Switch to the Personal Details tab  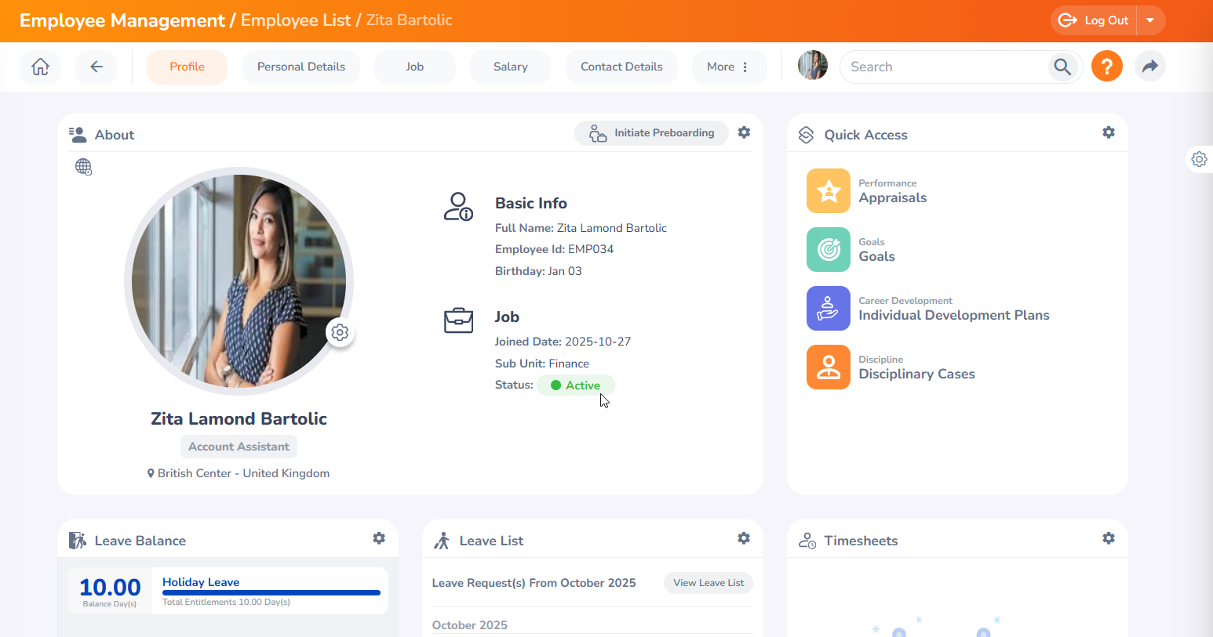(301, 67)
